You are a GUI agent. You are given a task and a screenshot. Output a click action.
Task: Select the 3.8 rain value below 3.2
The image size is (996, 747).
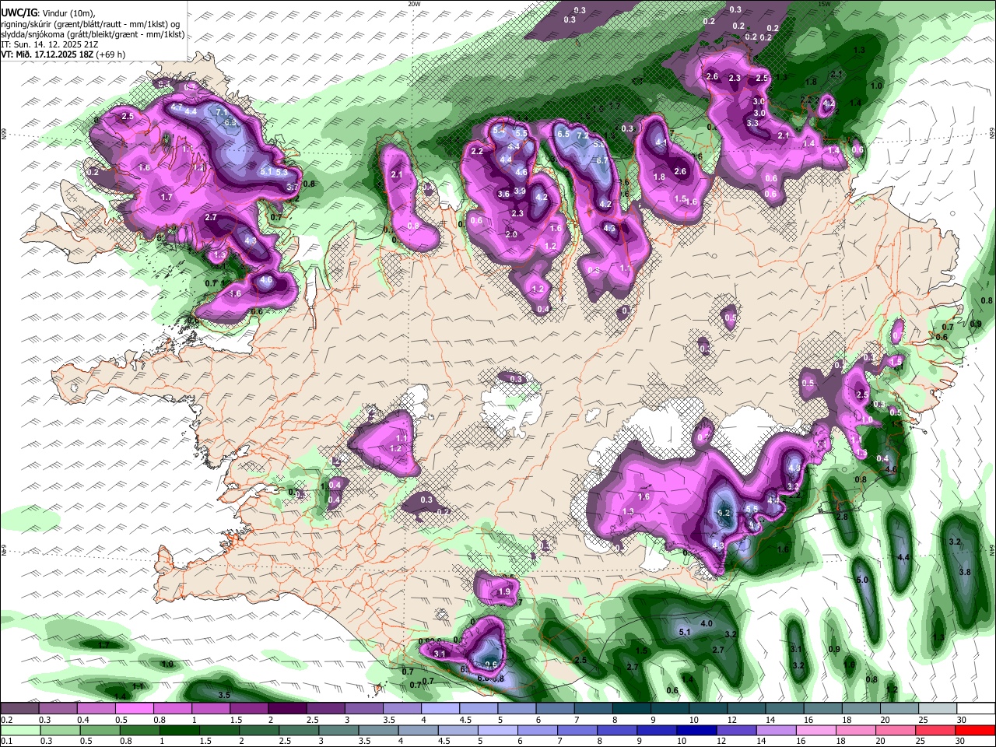pos(965,572)
